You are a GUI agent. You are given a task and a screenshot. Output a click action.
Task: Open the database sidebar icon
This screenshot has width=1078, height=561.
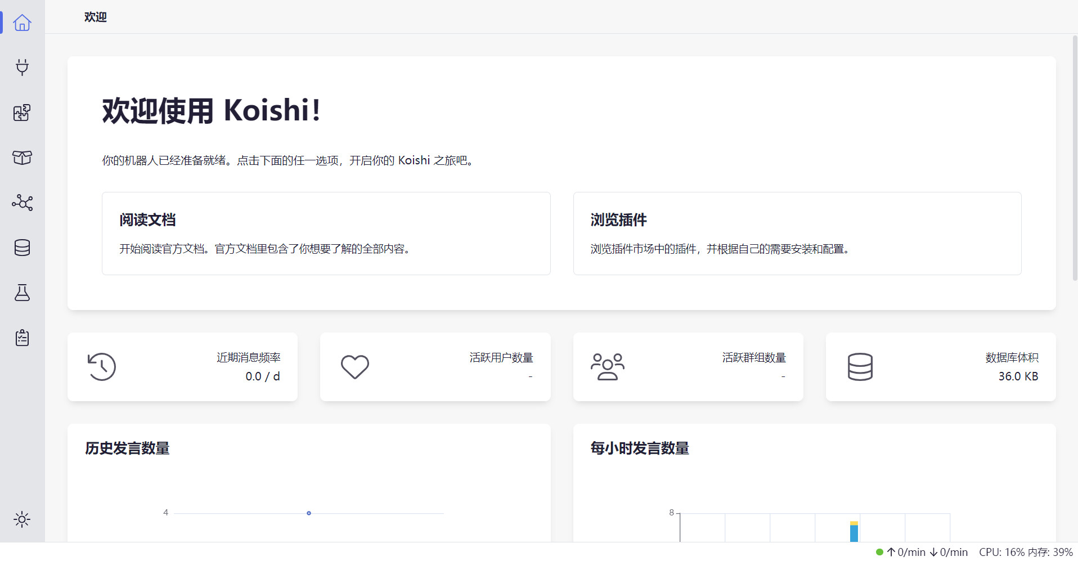22,248
